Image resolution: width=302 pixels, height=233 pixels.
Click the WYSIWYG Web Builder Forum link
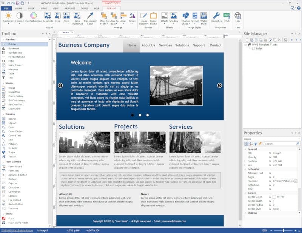coord(17,230)
